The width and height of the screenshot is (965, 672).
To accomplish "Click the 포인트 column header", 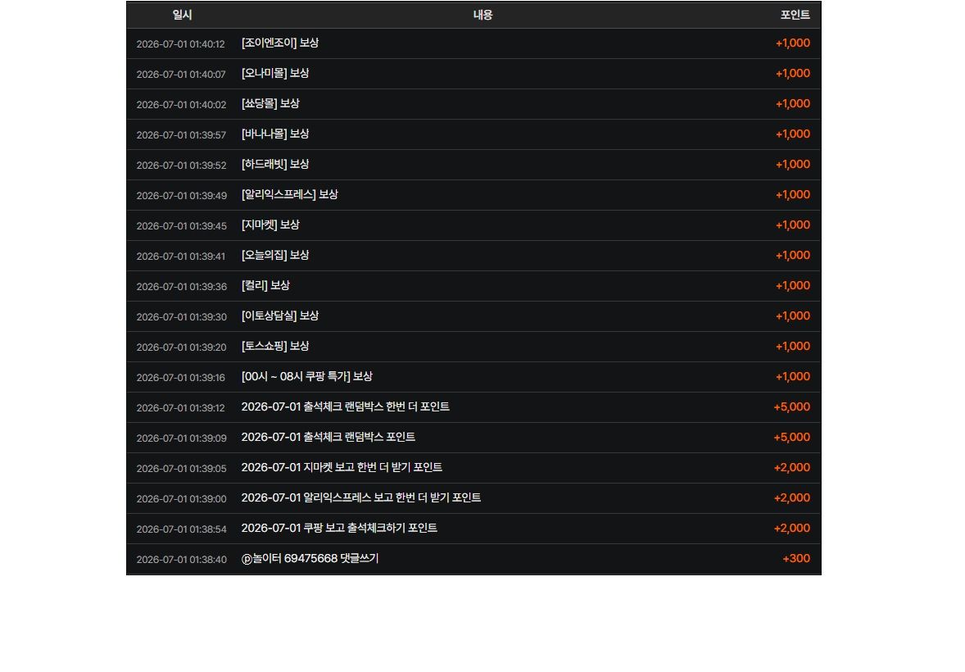I will (795, 15).
